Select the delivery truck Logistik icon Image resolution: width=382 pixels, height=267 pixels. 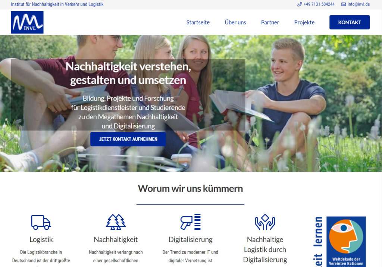click(41, 222)
